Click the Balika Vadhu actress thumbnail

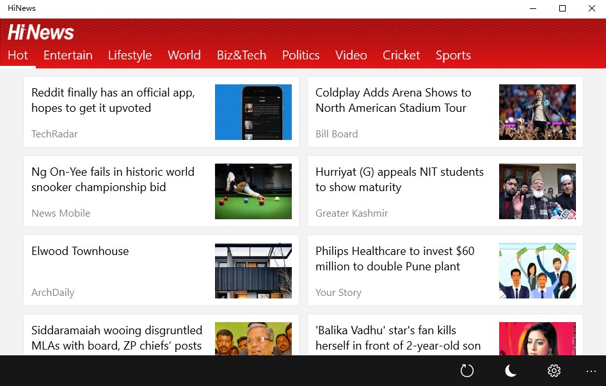click(537, 339)
